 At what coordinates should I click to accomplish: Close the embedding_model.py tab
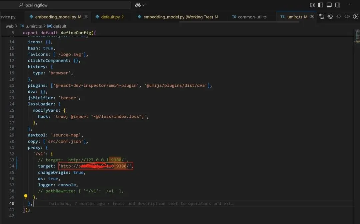[x=86, y=17]
